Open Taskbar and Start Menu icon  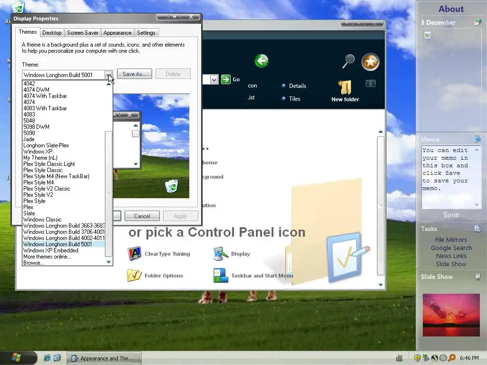pyautogui.click(x=221, y=276)
